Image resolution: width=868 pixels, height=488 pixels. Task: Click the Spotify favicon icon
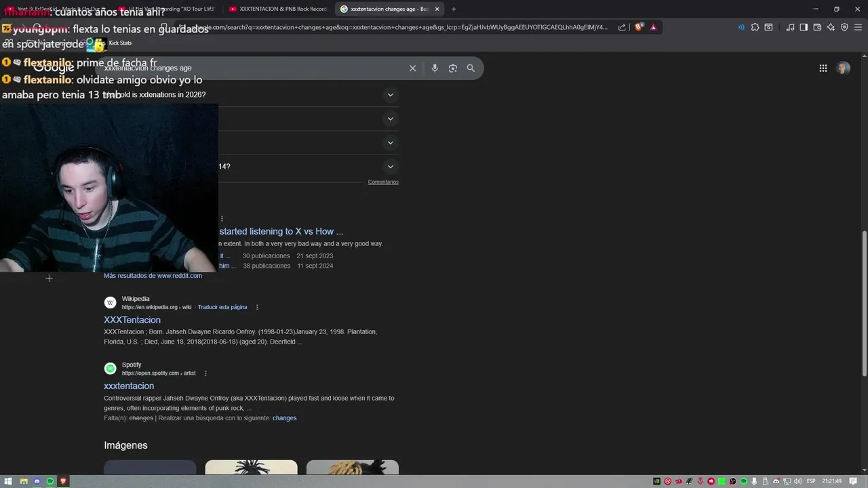click(110, 369)
